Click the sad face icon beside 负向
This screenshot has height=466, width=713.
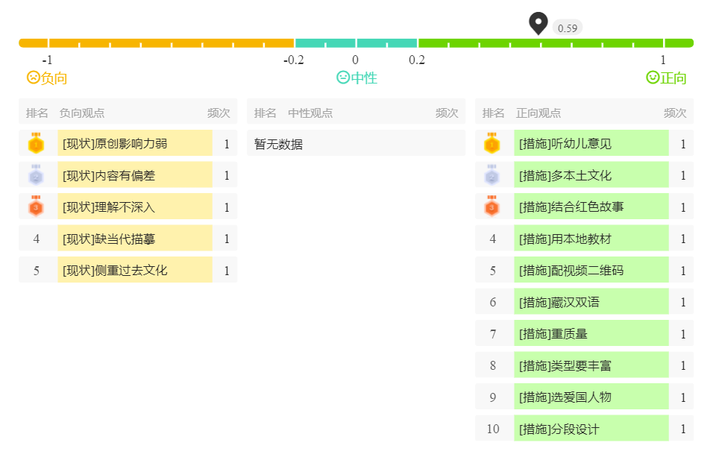34,78
